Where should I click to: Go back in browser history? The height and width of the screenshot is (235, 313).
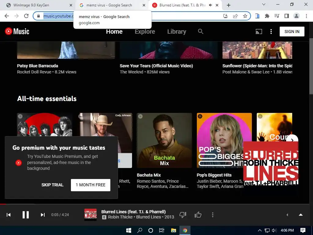(7, 16)
